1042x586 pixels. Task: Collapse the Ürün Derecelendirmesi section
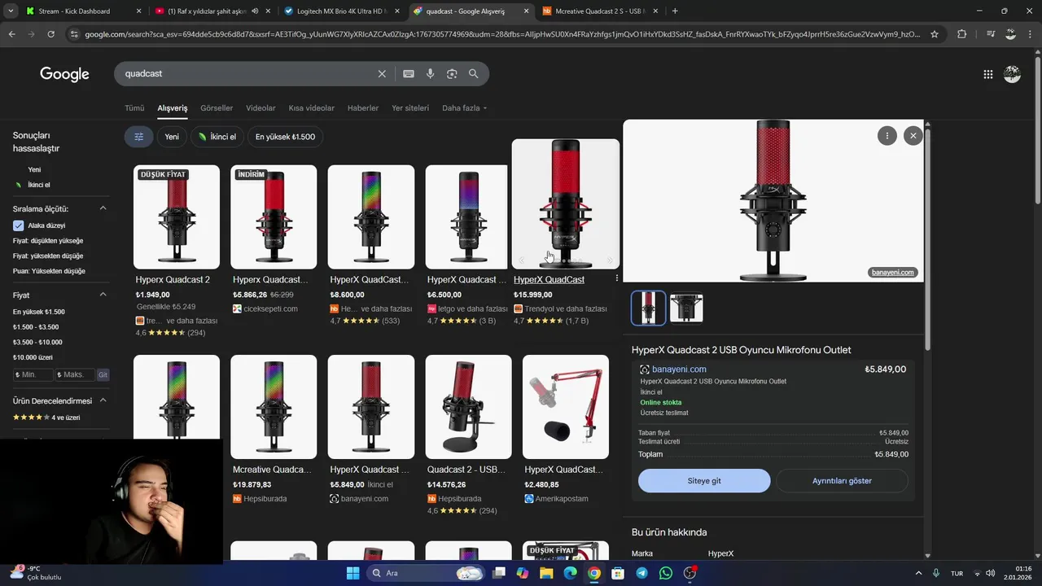(x=103, y=400)
